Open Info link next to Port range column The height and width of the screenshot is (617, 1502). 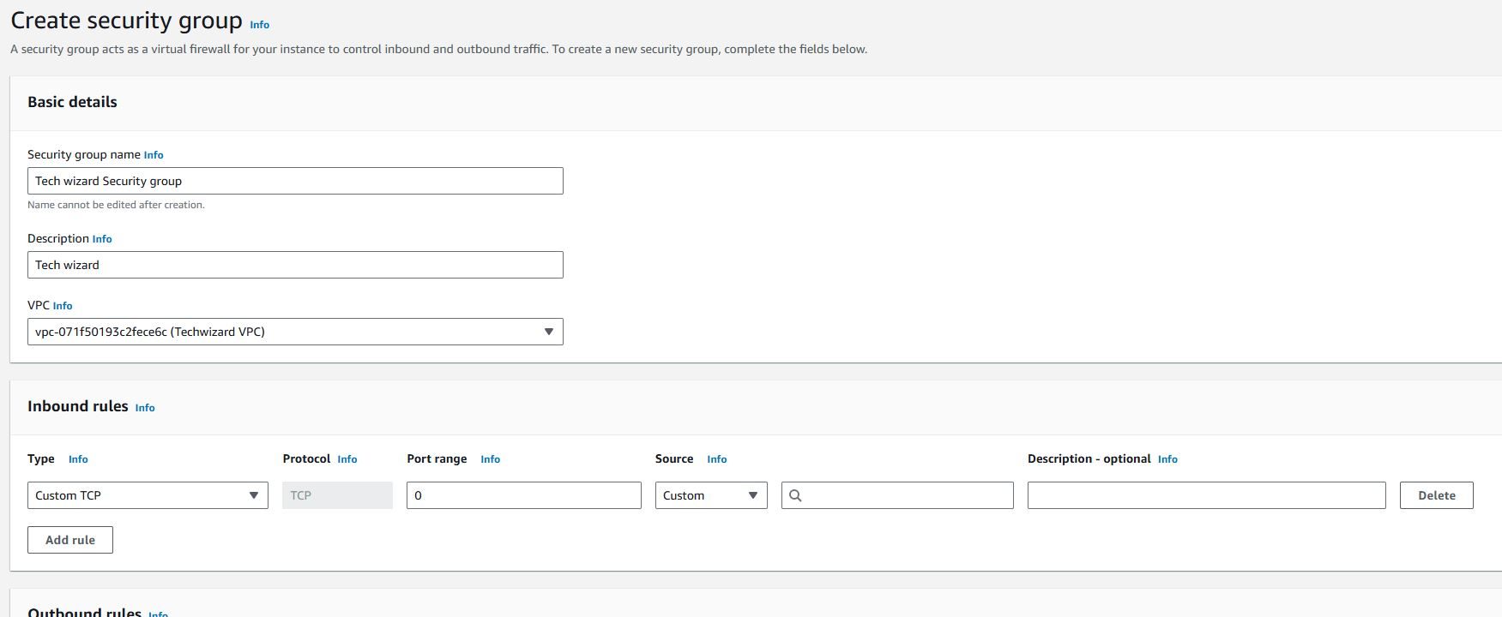490,459
